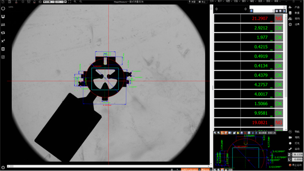Toggle the second orange highlighted icon in drawing toolbar
304x171 pixels.
[226, 133]
